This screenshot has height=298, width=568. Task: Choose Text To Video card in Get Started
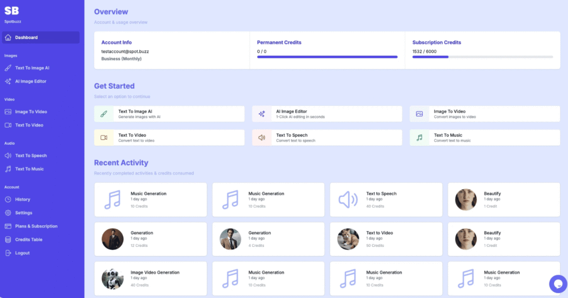(x=169, y=138)
